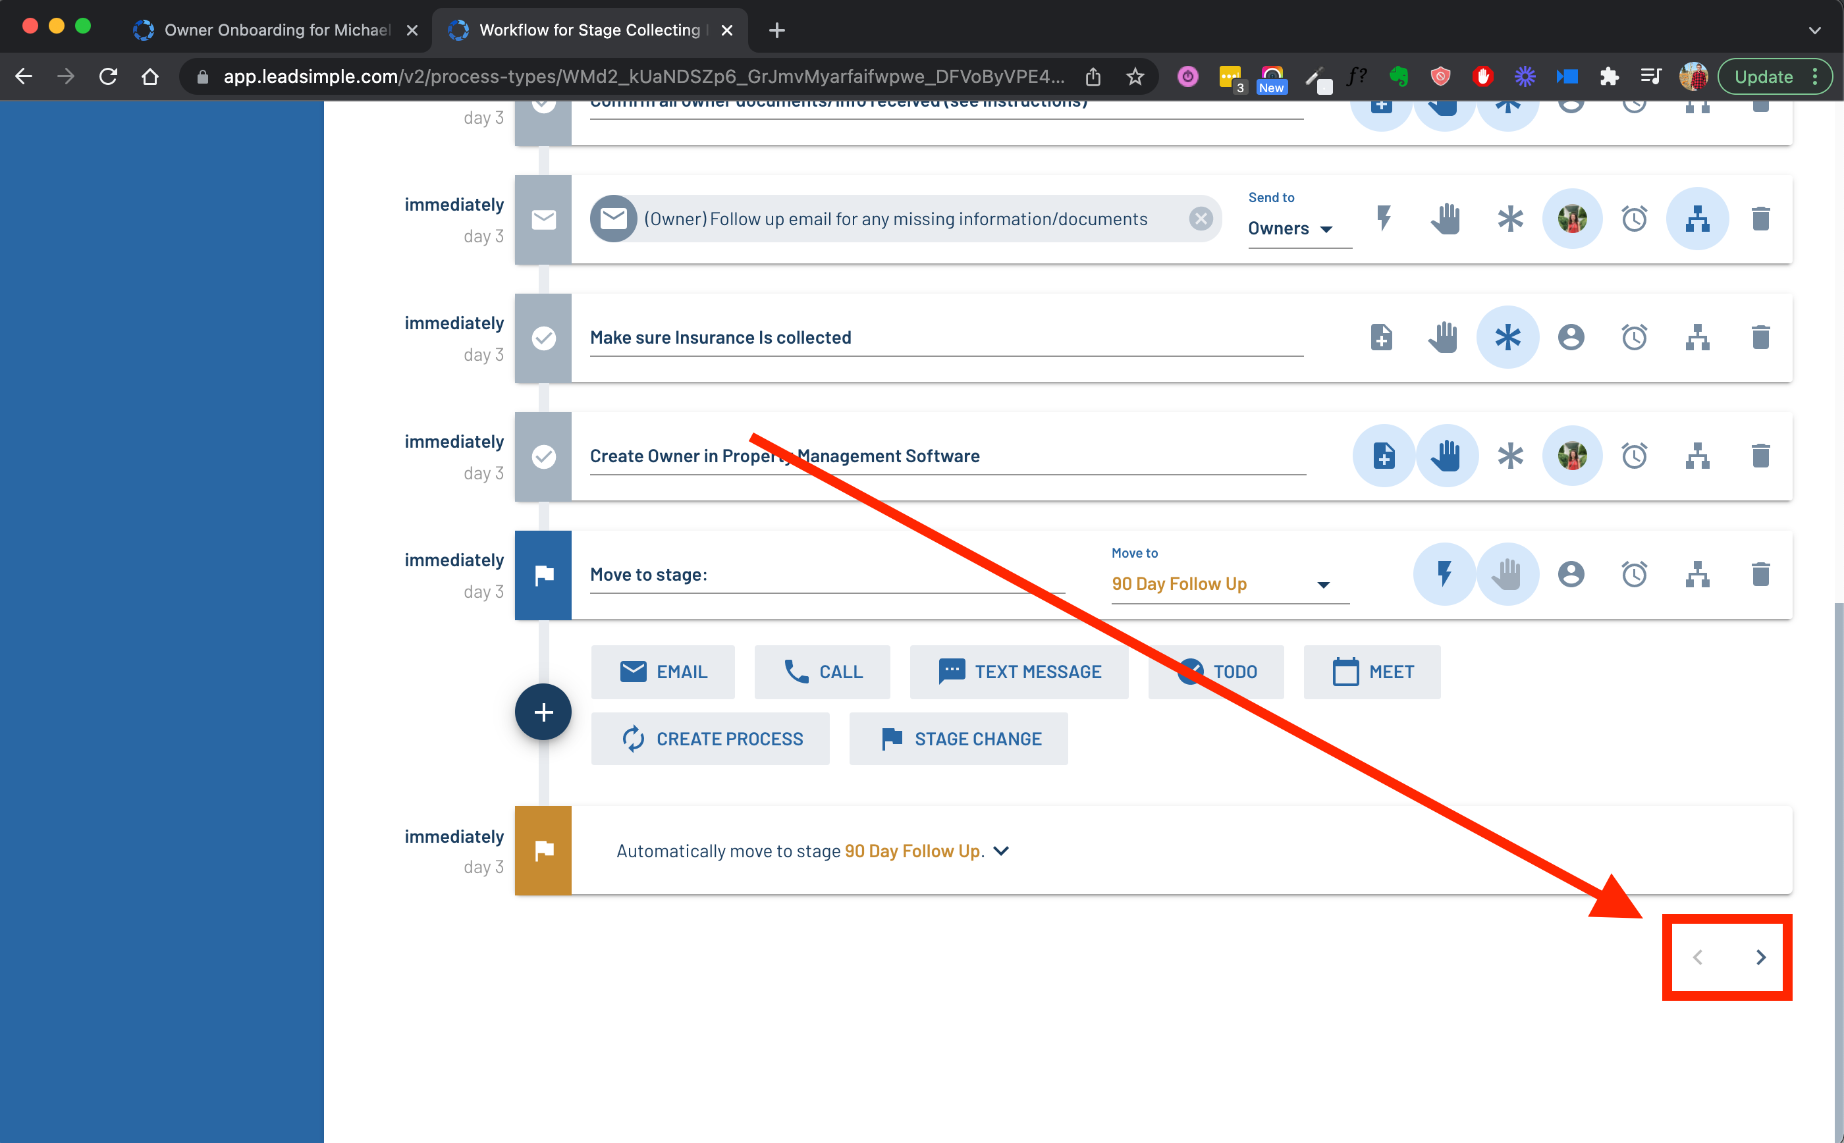The image size is (1844, 1143).
Task: Open Chrome profile avatar
Action: coord(1693,76)
